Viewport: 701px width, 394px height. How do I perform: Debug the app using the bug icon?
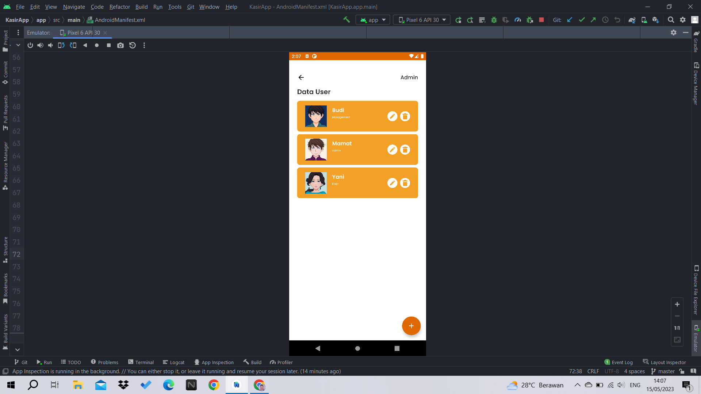click(494, 20)
